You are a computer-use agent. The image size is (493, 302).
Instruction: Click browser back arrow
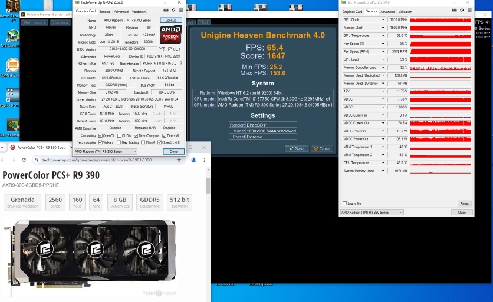3,160
